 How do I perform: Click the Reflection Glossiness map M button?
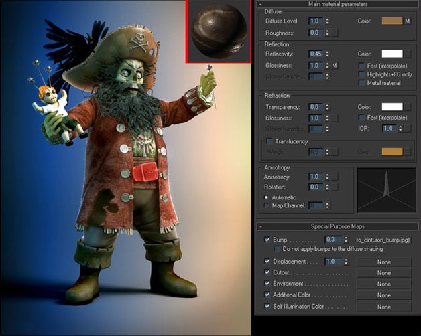[x=334, y=66]
